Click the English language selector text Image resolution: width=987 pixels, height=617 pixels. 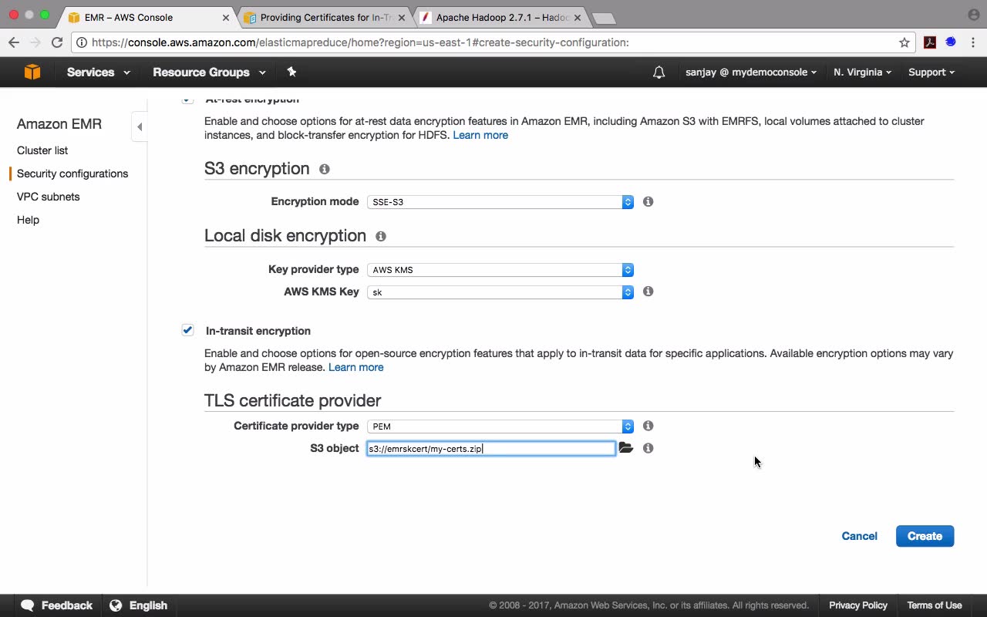click(x=148, y=605)
